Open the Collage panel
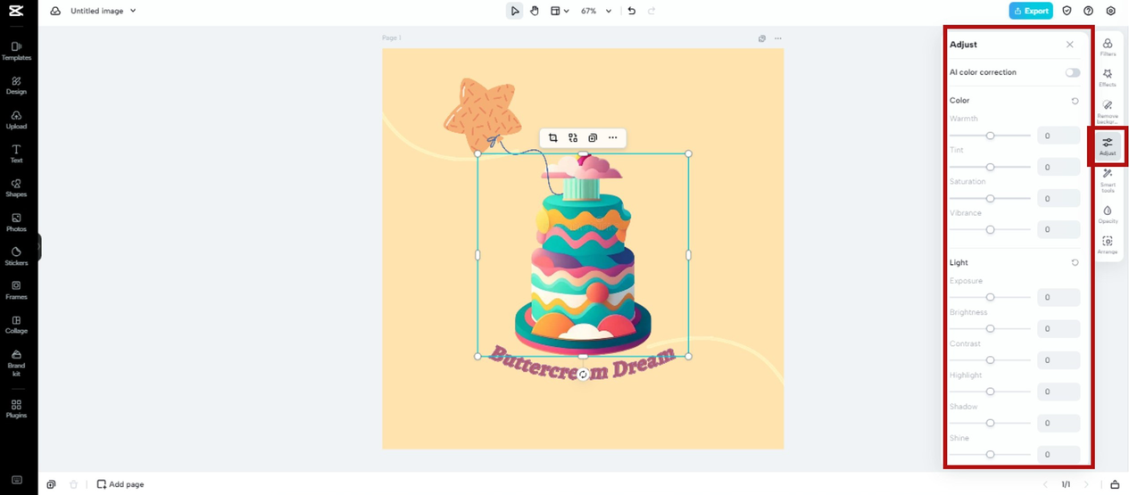Viewport: 1129px width, 495px height. [17, 325]
